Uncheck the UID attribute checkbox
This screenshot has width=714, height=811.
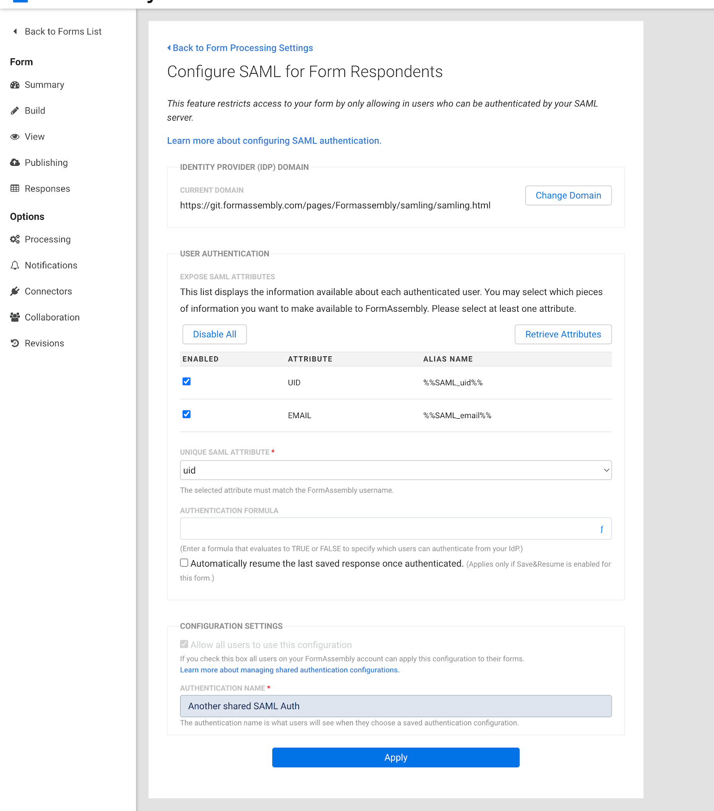tap(187, 382)
